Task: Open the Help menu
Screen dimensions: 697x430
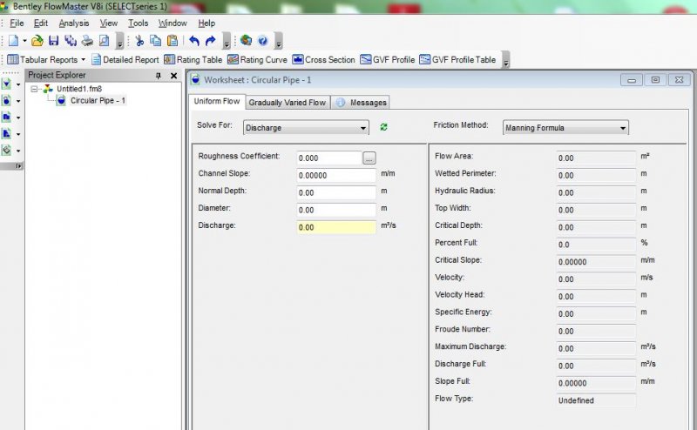Action: [x=206, y=24]
